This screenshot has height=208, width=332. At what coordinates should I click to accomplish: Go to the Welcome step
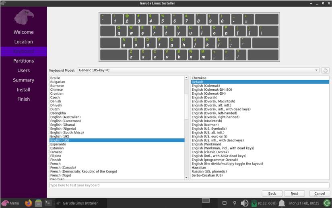[x=23, y=32]
